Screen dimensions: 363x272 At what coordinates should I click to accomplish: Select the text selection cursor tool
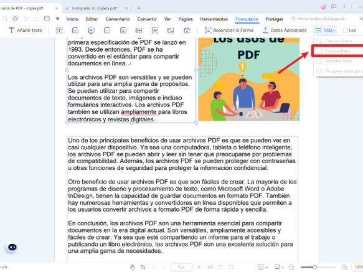(143, 268)
